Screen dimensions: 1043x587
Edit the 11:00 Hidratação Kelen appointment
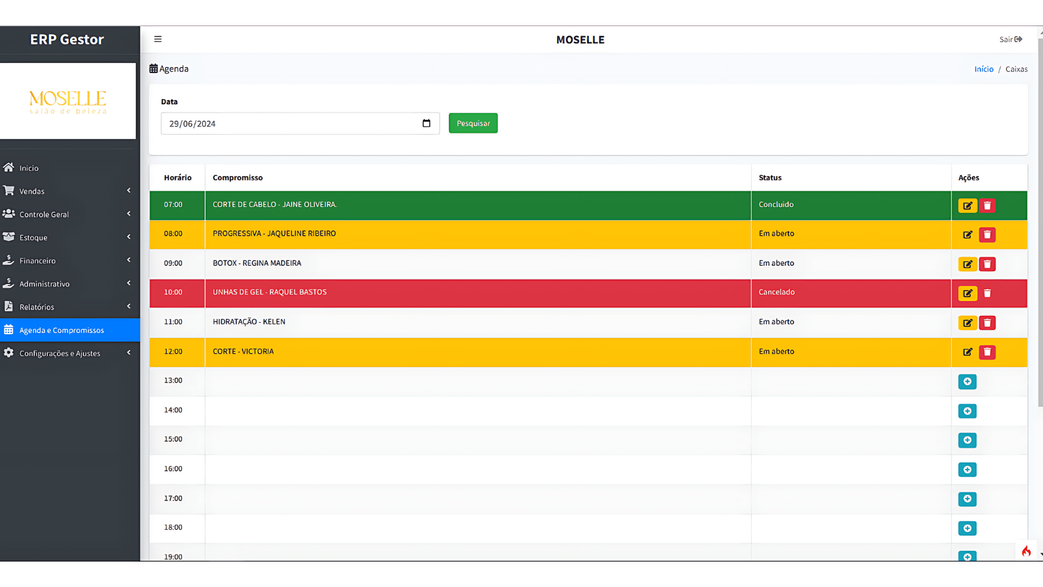967,323
